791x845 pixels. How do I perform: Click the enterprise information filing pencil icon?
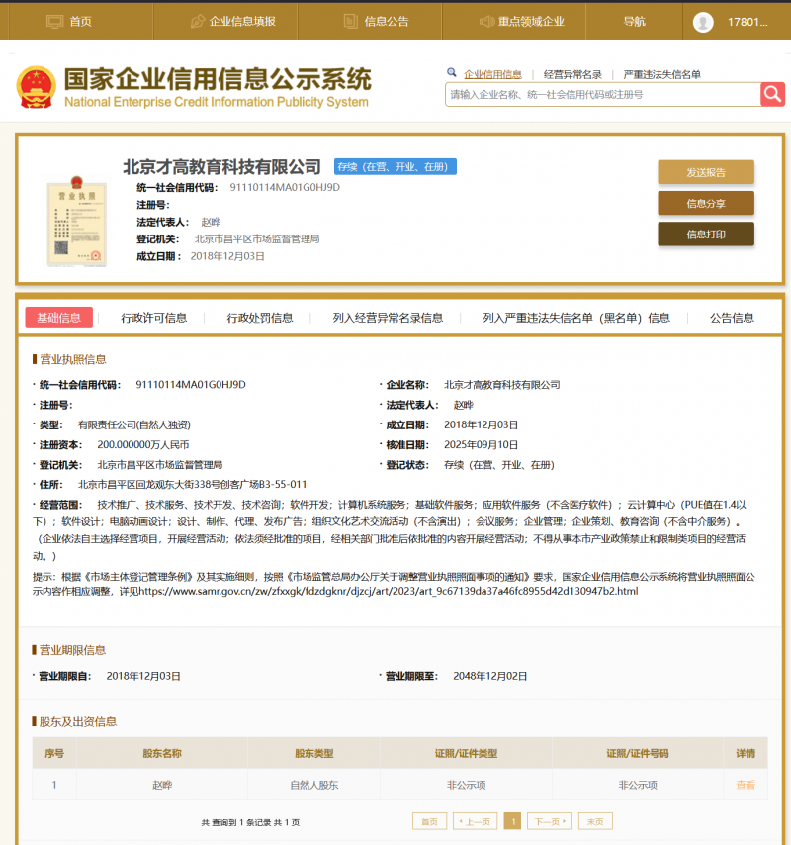tap(197, 21)
